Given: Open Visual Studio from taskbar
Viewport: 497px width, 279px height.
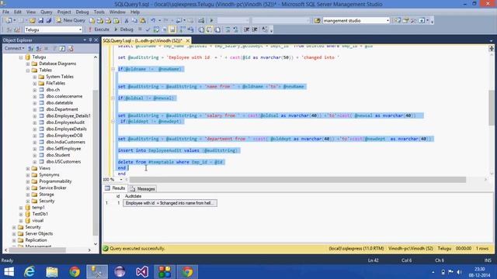Looking at the screenshot, I should pos(142,272).
